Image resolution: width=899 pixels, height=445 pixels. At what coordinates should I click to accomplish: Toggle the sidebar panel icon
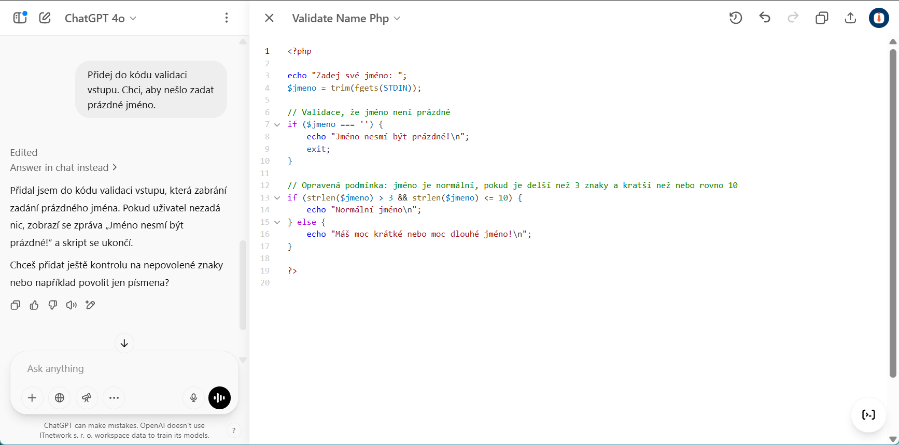pyautogui.click(x=20, y=18)
